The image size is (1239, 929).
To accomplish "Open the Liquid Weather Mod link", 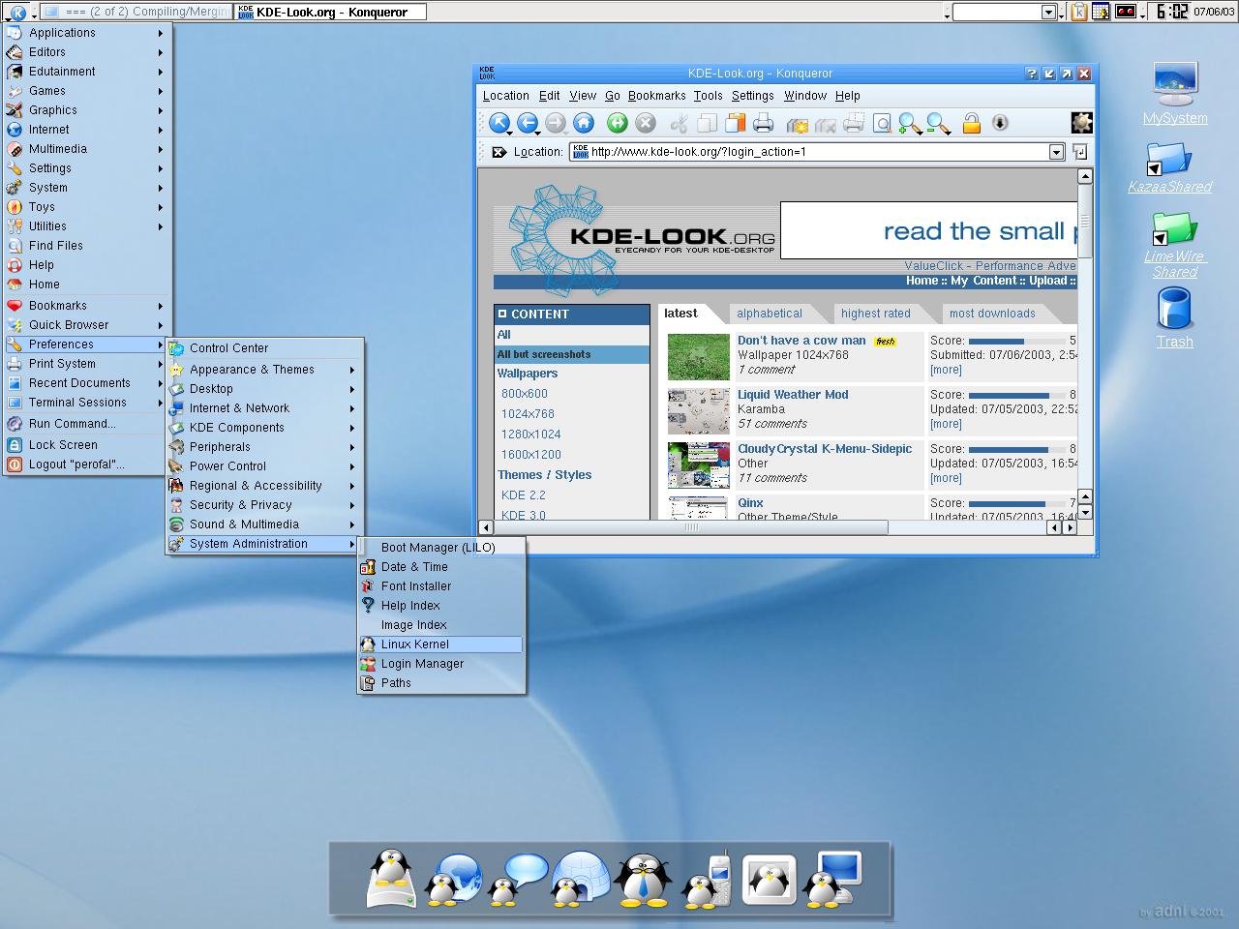I will click(793, 395).
